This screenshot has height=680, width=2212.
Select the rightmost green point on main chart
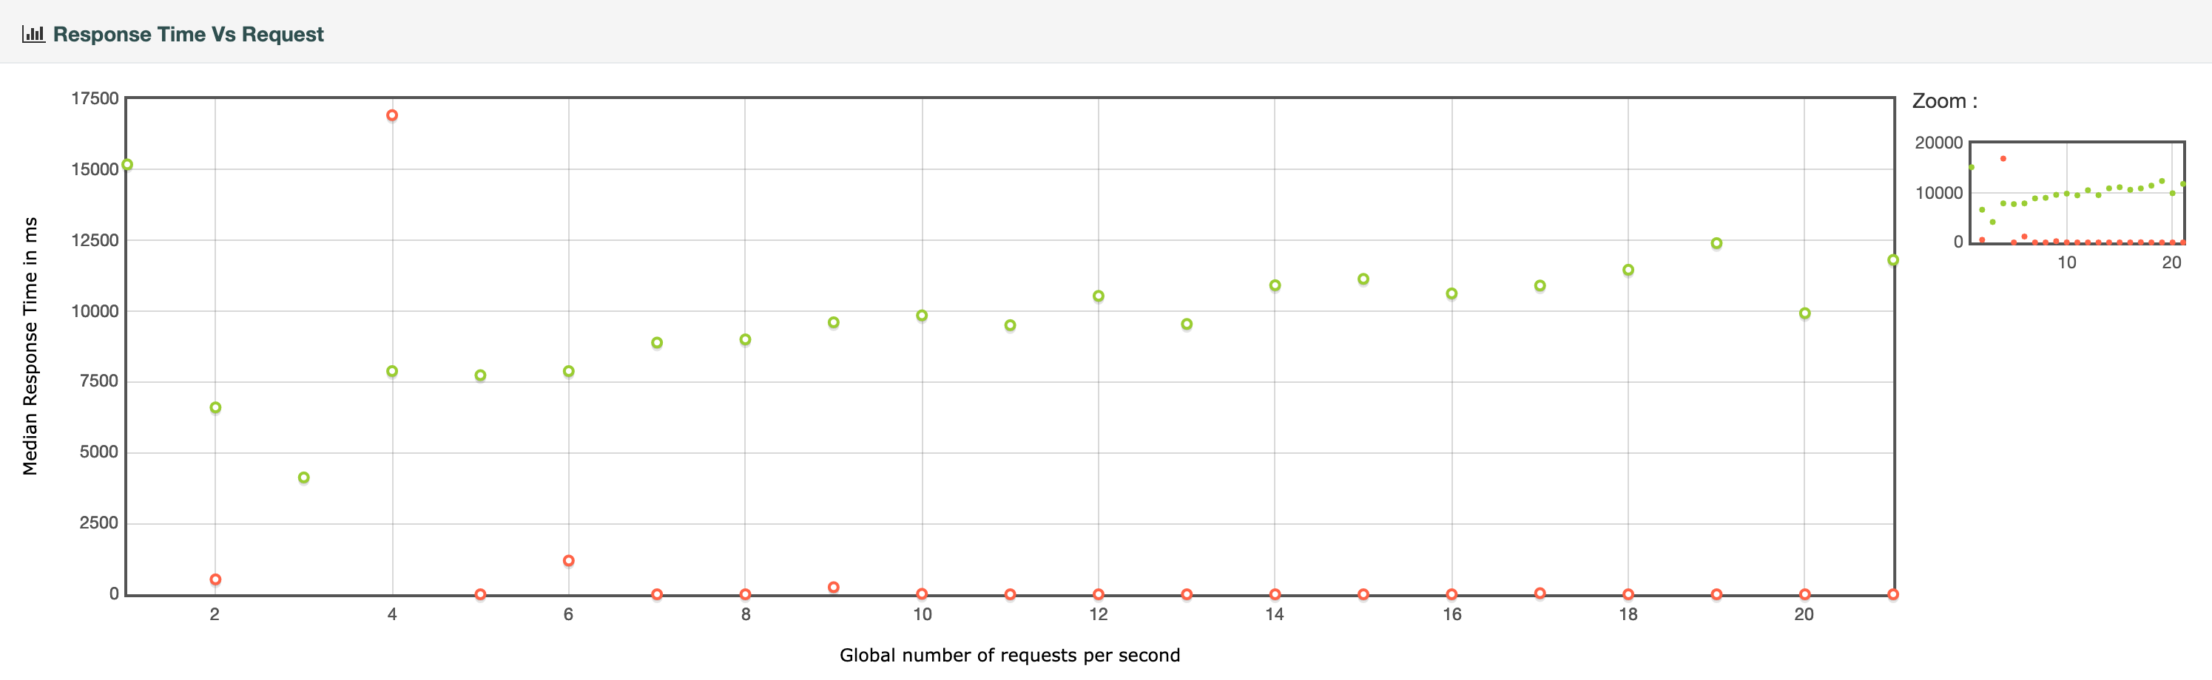(1892, 260)
